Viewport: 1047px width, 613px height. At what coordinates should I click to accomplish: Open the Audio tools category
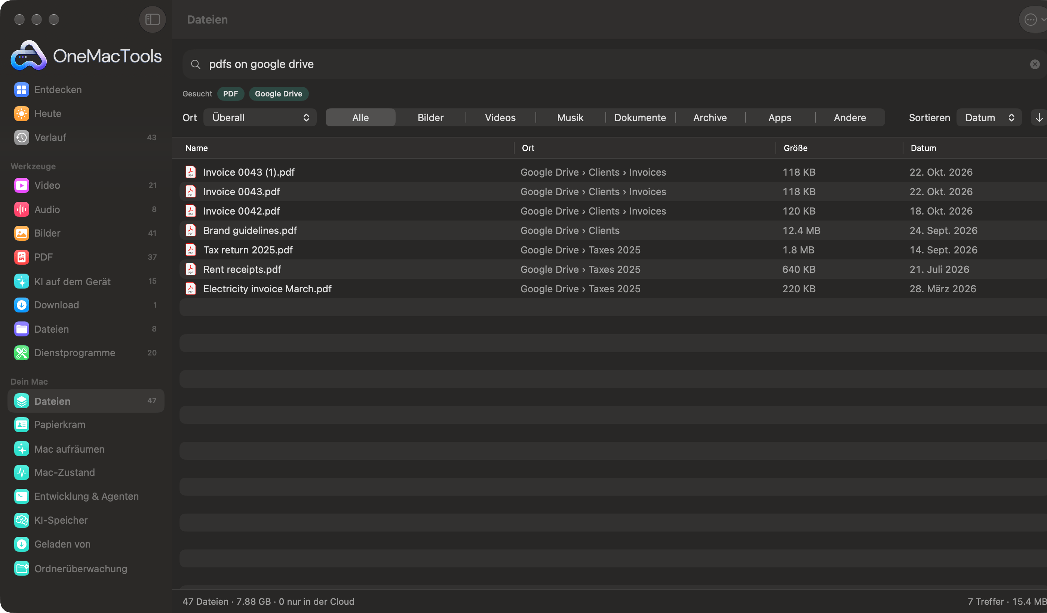[86, 209]
